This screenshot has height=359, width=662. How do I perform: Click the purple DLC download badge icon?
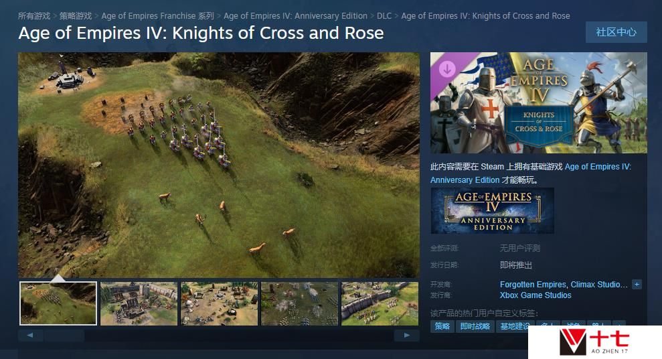(x=447, y=68)
